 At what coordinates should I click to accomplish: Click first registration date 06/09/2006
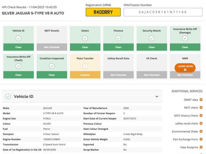[x=49, y=150]
